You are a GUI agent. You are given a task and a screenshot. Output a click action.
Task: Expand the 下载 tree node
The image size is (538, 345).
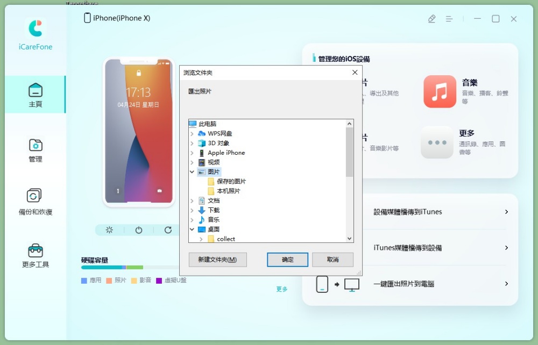[192, 210]
